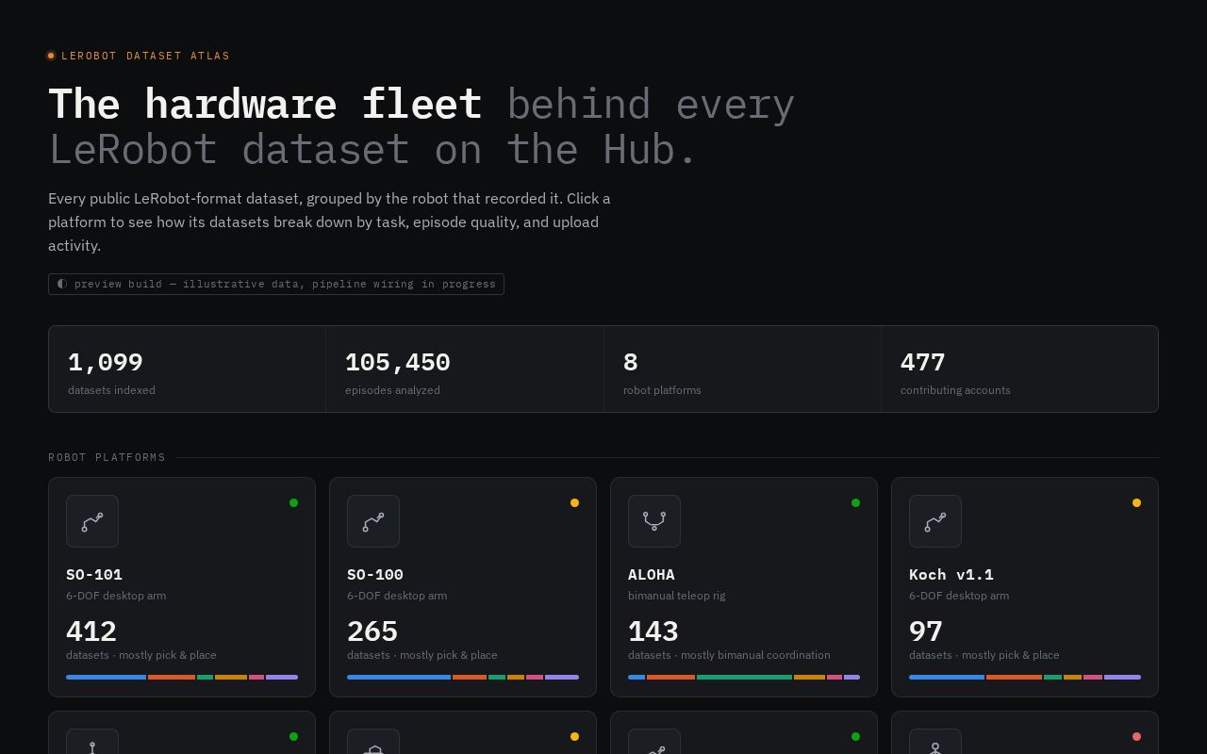Click the yellow status dot on the SO-100 card

(x=574, y=502)
